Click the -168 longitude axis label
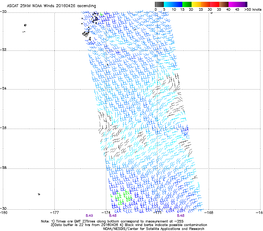The image size is (263, 231). 209,213
